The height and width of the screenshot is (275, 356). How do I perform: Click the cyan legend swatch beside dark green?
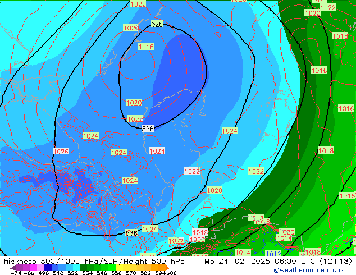[76, 268]
